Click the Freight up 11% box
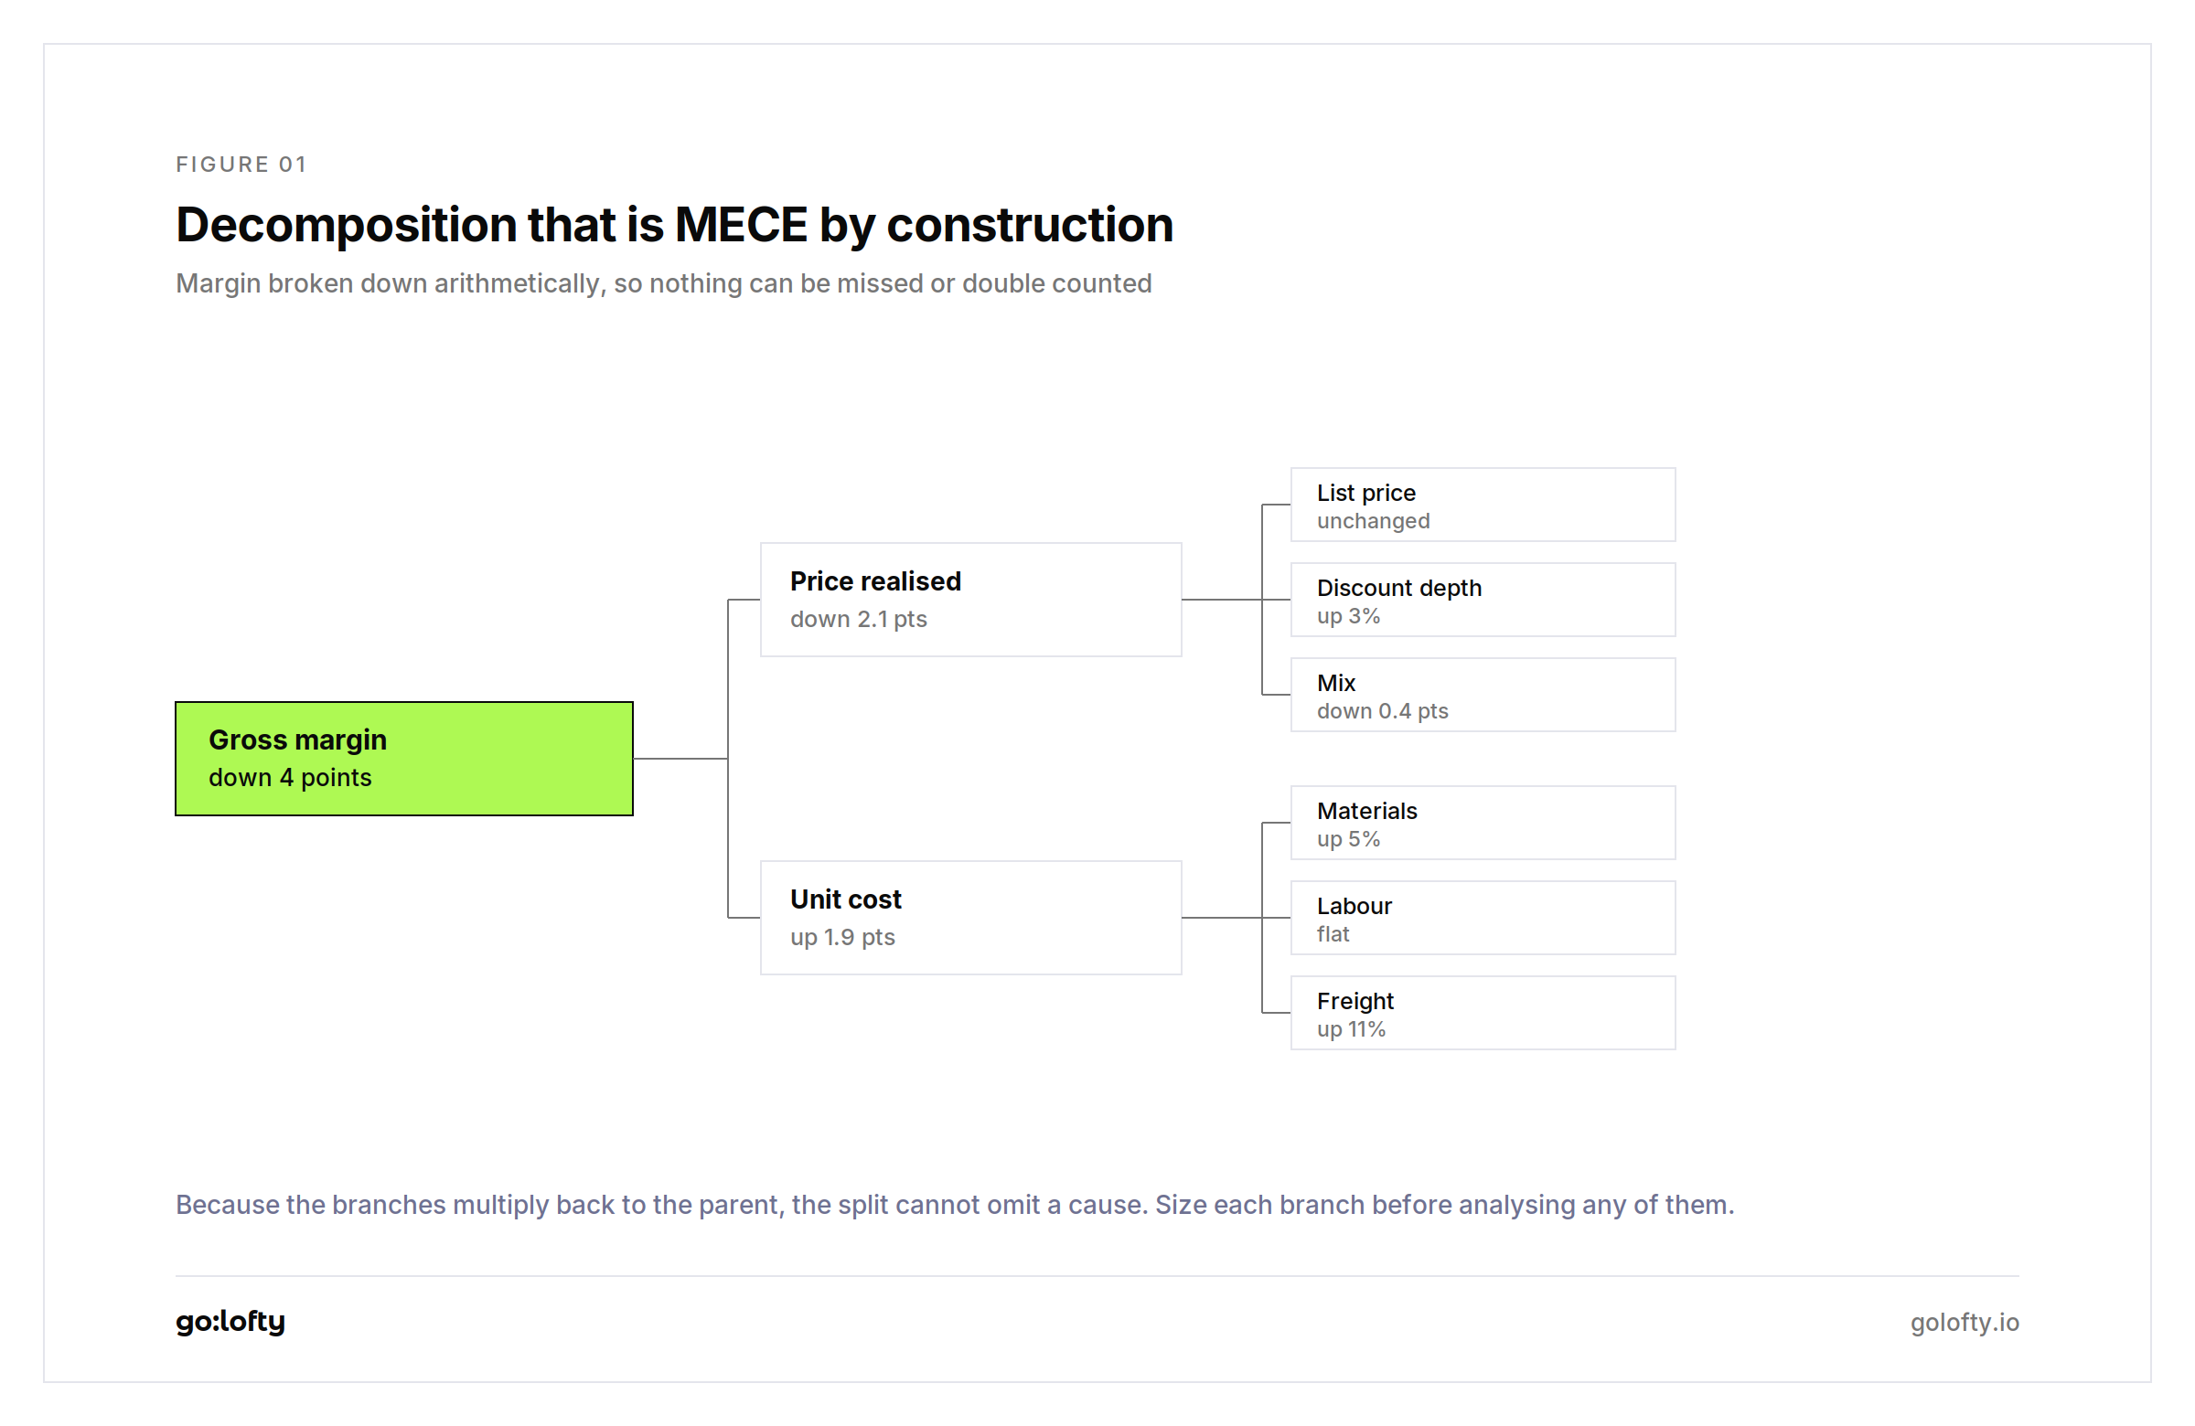Screen dimensions: 2195x1426 (x=1483, y=1012)
